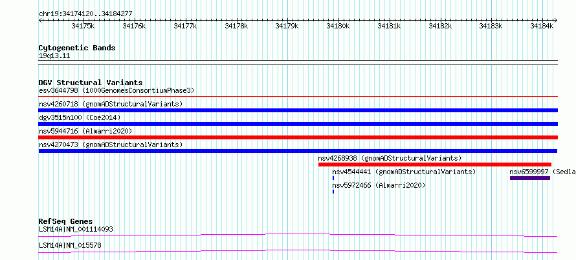Open the dgv3515n100 (Coe2014) label

tap(80, 117)
